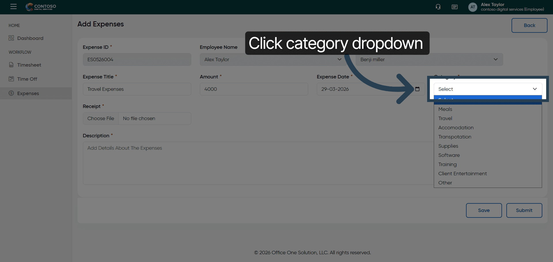The width and height of the screenshot is (553, 262).
Task: Select Expenses in sidebar
Action: pyautogui.click(x=28, y=93)
